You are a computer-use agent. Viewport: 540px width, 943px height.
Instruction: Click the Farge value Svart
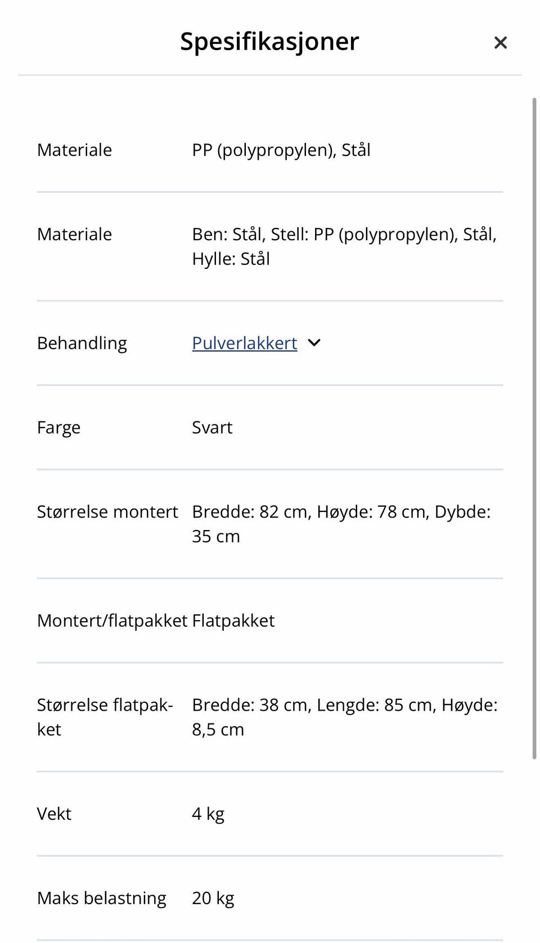tap(212, 428)
